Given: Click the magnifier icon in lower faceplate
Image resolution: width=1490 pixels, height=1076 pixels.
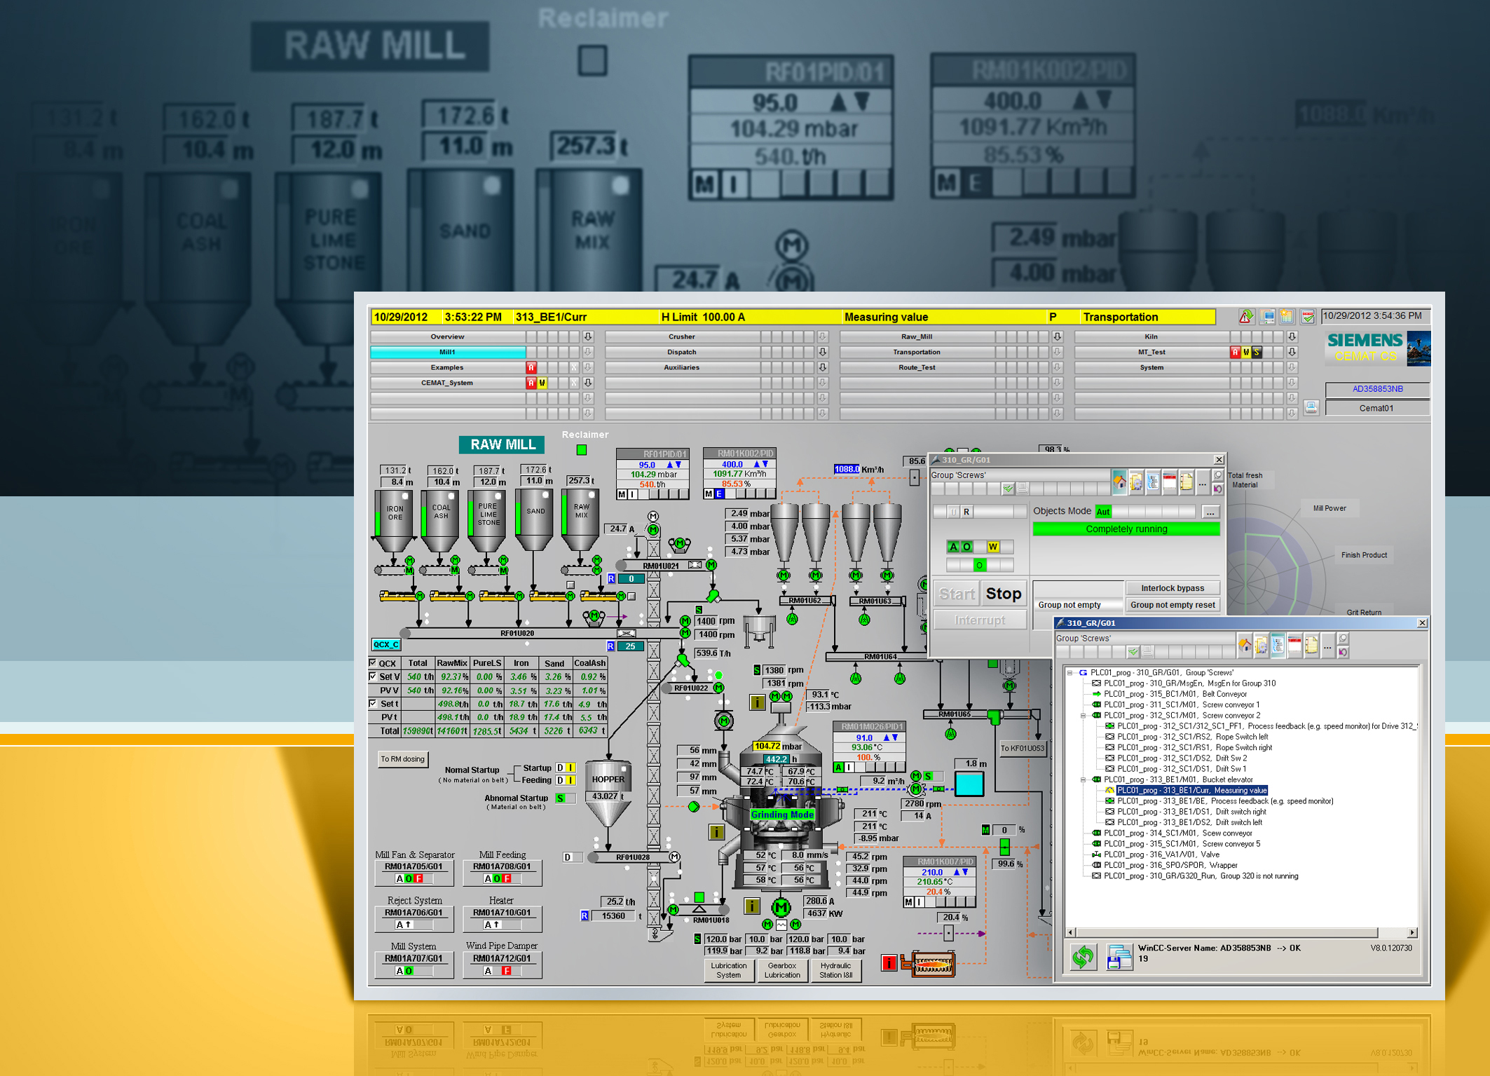Looking at the screenshot, I should coord(1343,638).
